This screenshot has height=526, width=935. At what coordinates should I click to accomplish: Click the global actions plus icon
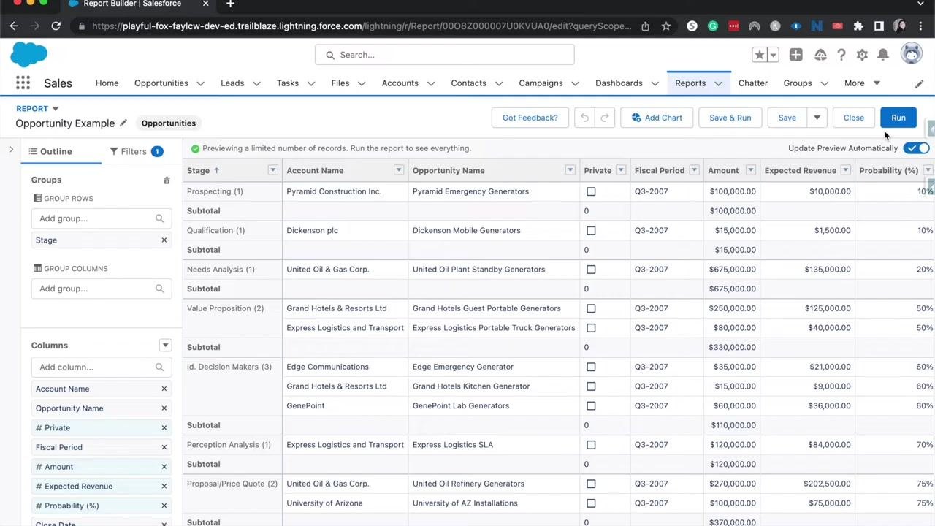click(795, 55)
